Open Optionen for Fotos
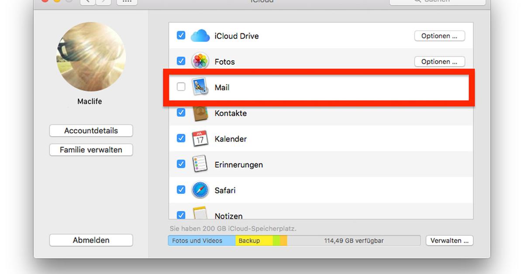Screen dimensions: 524x274 [439, 62]
